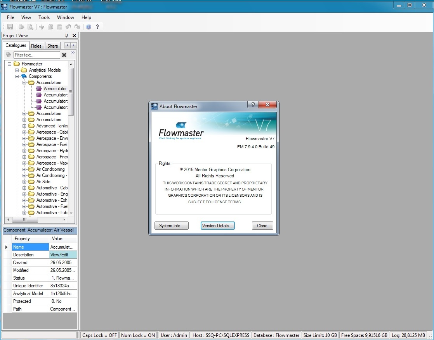Click the double chevron overflow in Project View
The image size is (434, 340).
pos(73,53)
